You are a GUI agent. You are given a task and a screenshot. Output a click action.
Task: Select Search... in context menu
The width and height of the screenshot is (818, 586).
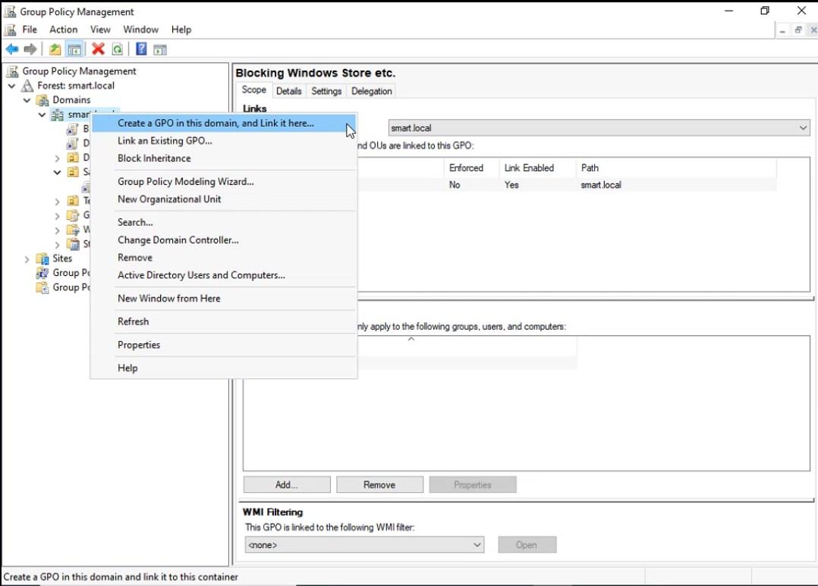pos(224,222)
